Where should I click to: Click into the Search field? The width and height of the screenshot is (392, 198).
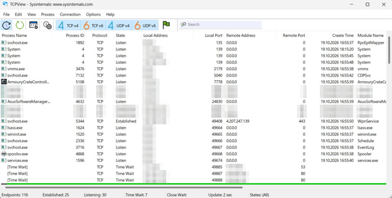click(220, 24)
